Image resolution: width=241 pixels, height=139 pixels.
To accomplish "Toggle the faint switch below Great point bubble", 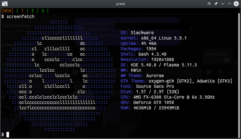I will click(226, 60).
